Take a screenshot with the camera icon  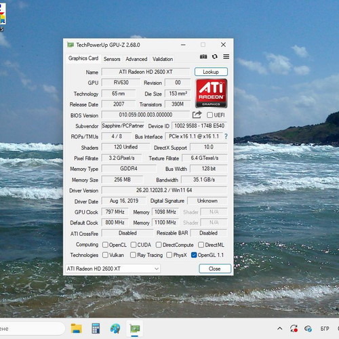coord(203,56)
